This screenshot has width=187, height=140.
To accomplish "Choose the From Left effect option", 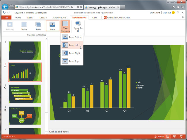I will [x=72, y=45].
